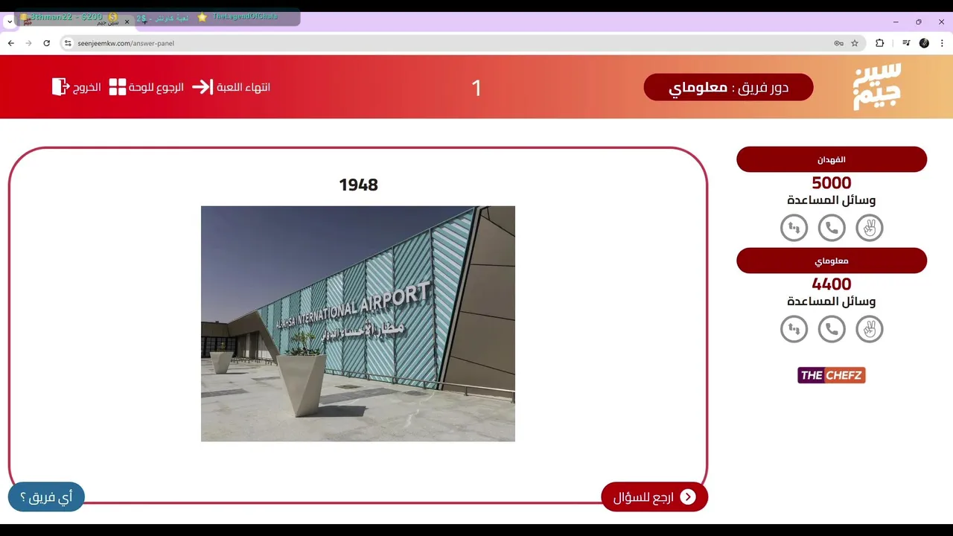Use معلوماي team's phone call help icon
This screenshot has width=953, height=536.
[x=832, y=329]
